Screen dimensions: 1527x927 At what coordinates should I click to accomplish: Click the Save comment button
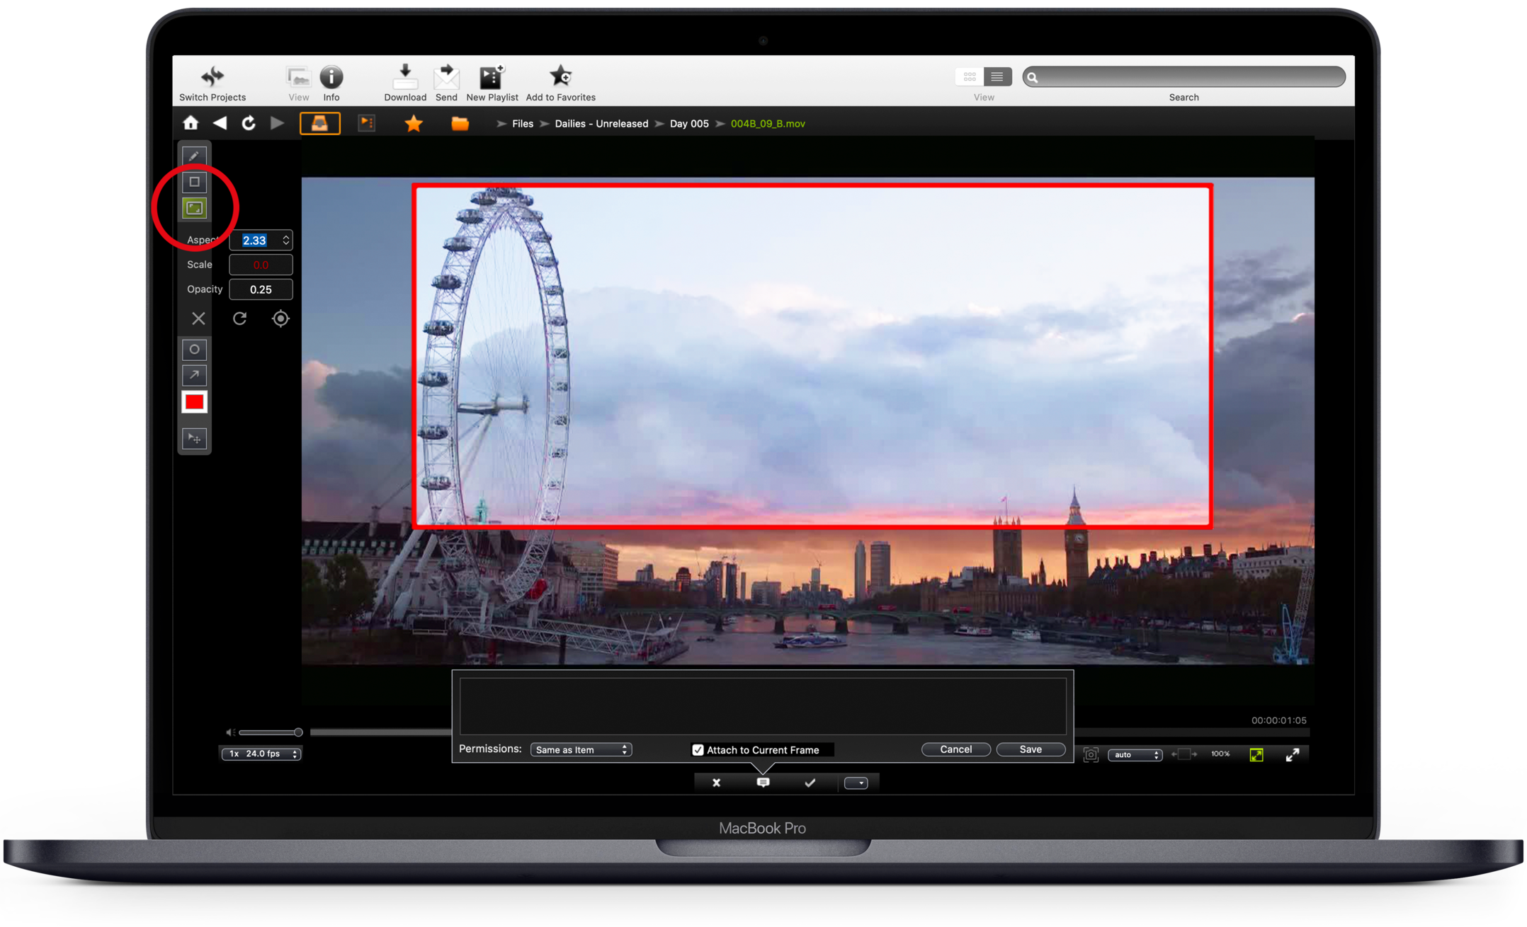pyautogui.click(x=1030, y=749)
